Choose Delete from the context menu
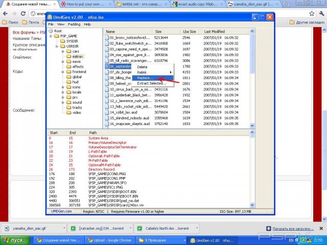327x245 pixels. 142,67
